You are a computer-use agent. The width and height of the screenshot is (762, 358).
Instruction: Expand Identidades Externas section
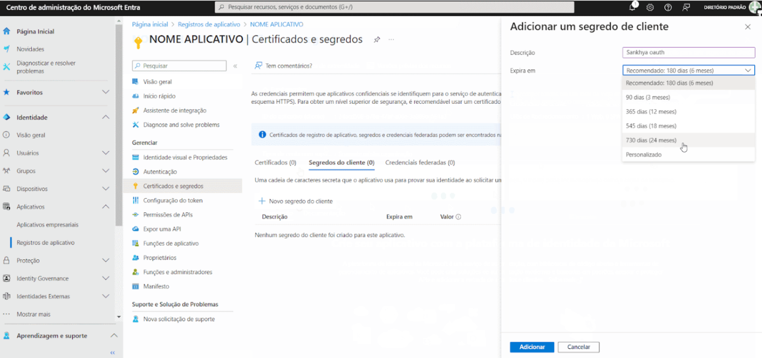[x=106, y=296]
